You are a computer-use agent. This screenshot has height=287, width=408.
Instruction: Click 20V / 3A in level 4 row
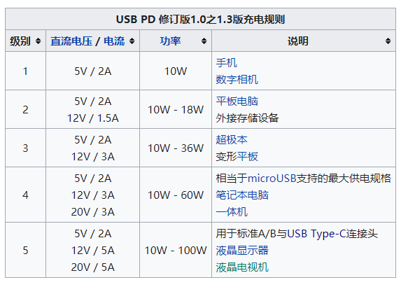[93, 212]
